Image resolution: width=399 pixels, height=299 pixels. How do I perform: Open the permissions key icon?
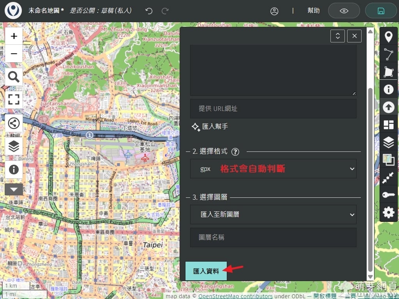tap(388, 195)
